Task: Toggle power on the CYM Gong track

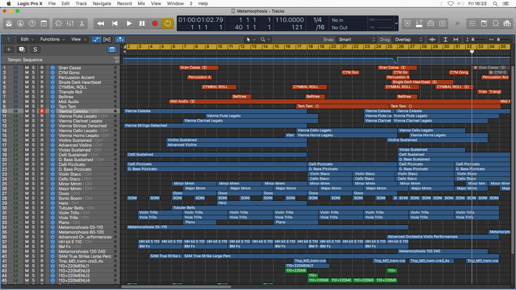Action: [x=52, y=73]
